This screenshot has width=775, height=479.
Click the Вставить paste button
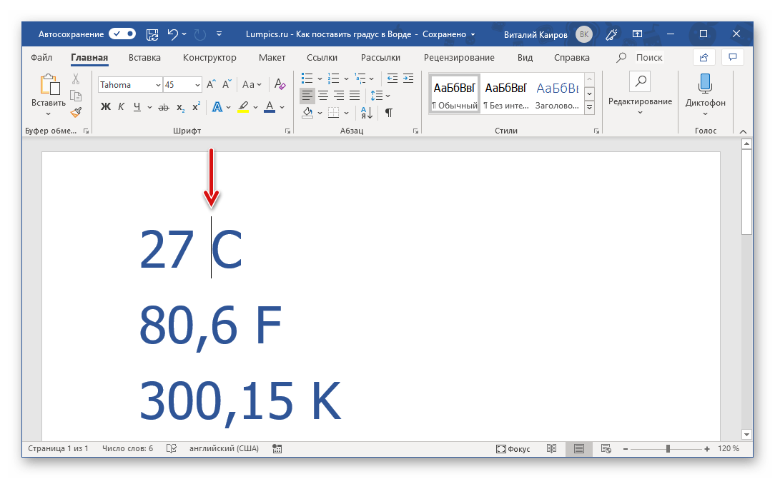tap(49, 95)
